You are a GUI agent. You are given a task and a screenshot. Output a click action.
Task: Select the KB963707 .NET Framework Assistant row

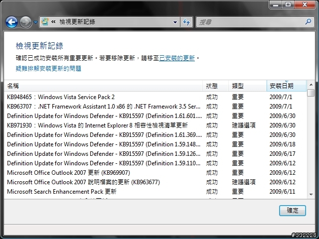pos(155,106)
